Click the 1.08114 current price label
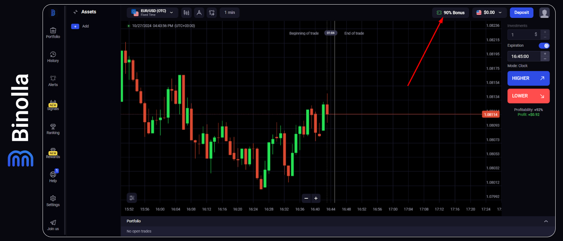The width and height of the screenshot is (563, 241). [491, 115]
